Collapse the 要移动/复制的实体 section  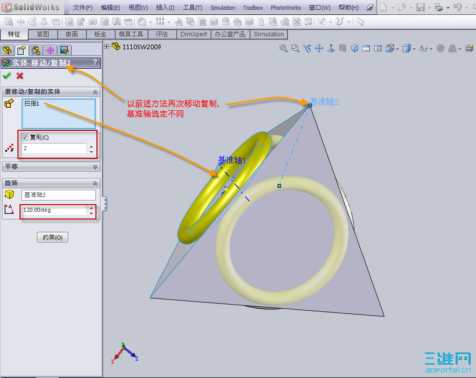coord(95,92)
